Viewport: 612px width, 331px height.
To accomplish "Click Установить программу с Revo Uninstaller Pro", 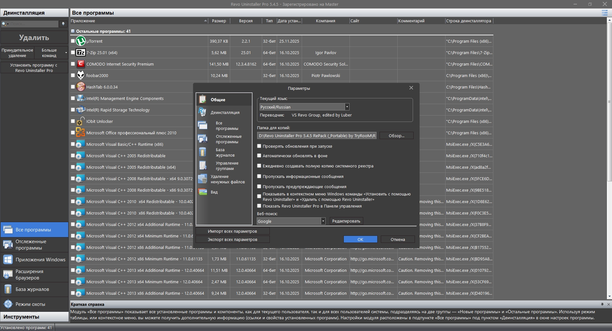I will click(34, 68).
